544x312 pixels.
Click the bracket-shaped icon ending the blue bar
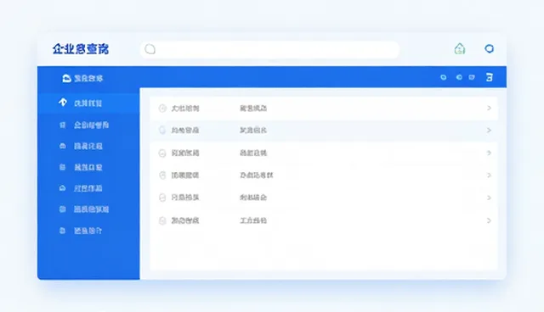tap(490, 77)
